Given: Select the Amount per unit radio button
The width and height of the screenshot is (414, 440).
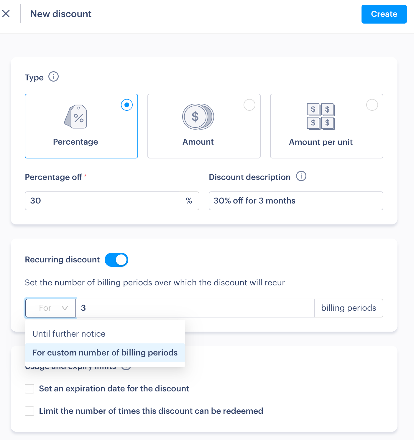Looking at the screenshot, I should [x=372, y=105].
